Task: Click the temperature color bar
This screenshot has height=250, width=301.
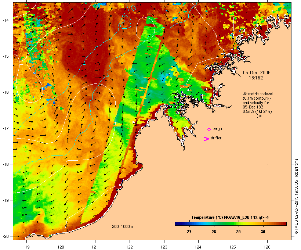Action: (231, 224)
